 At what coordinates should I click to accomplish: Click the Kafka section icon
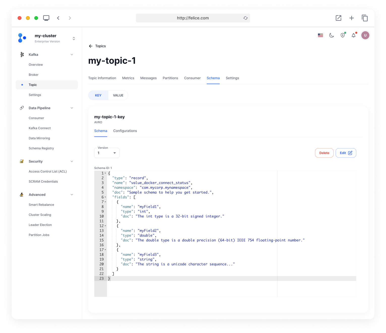pyautogui.click(x=22, y=55)
